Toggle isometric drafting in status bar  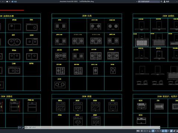pos(158,131)
